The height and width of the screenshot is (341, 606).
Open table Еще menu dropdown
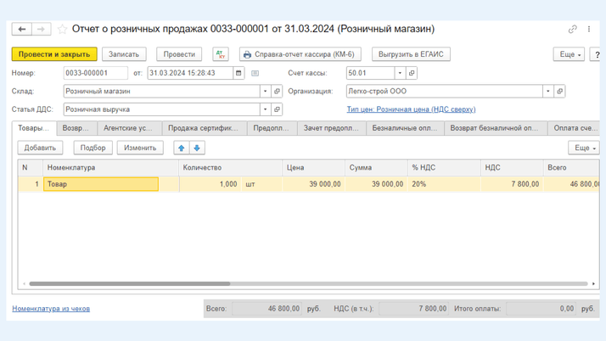(584, 148)
